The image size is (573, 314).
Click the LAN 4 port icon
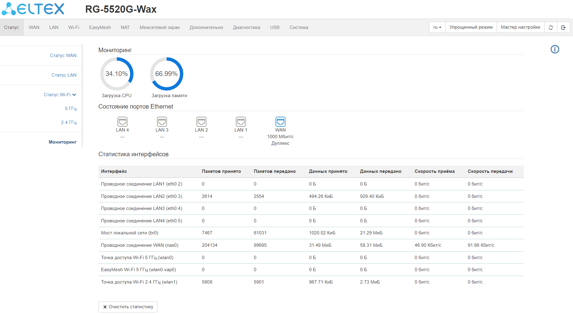pyautogui.click(x=122, y=122)
